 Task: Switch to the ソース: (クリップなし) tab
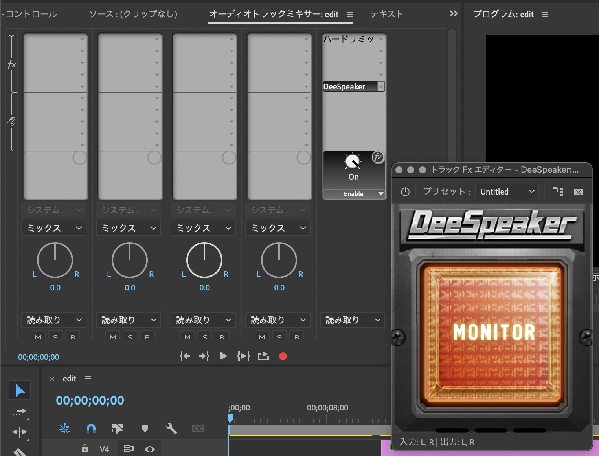coord(133,14)
